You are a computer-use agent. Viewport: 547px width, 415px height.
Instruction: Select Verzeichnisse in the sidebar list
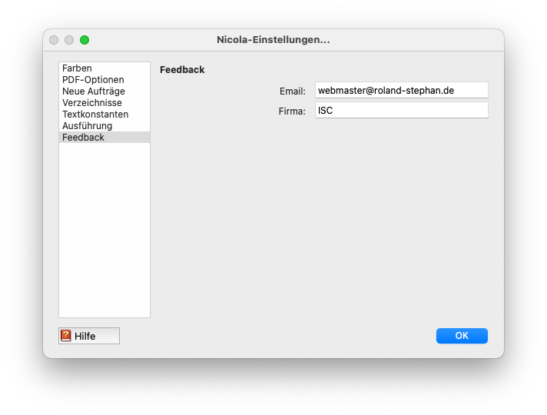104,103
